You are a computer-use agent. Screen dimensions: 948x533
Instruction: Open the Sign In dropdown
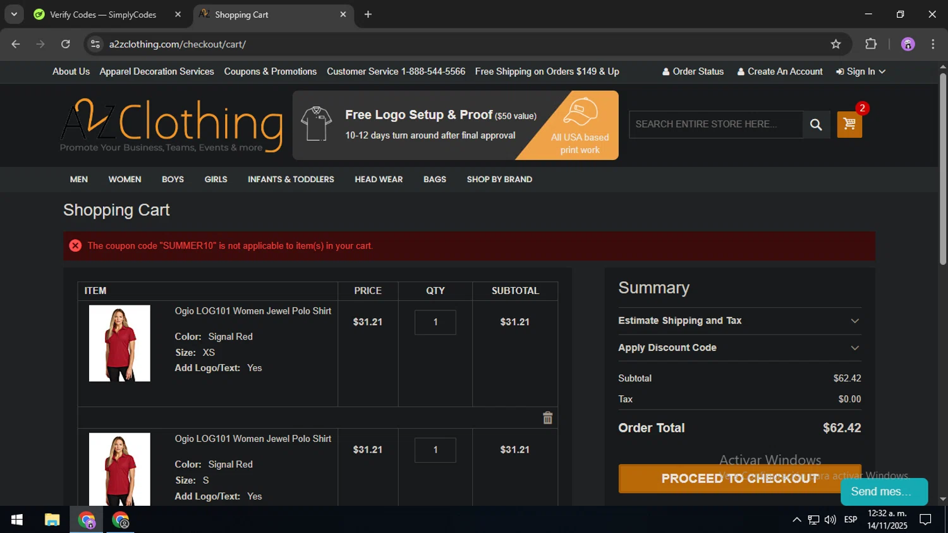[x=861, y=71]
